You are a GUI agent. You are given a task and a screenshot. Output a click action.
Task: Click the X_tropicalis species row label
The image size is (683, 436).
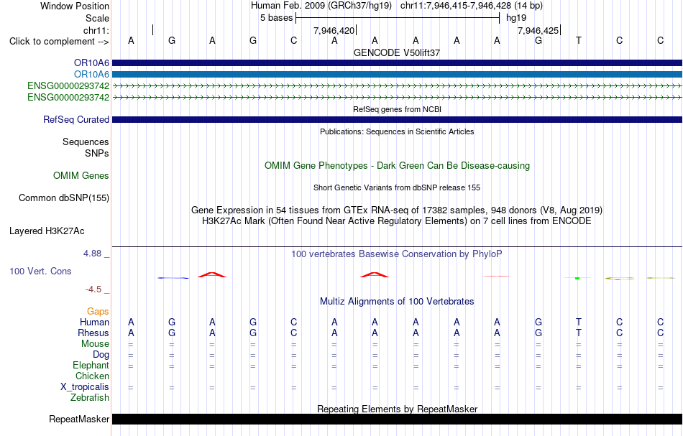(x=85, y=387)
